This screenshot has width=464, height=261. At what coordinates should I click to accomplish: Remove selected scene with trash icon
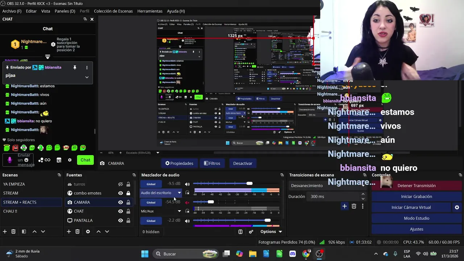pos(13,232)
